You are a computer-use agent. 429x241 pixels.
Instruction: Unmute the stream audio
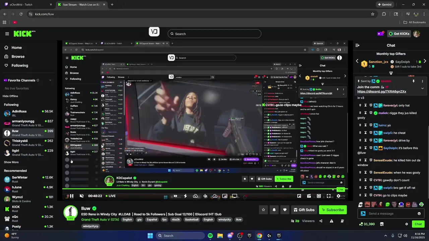click(81, 196)
